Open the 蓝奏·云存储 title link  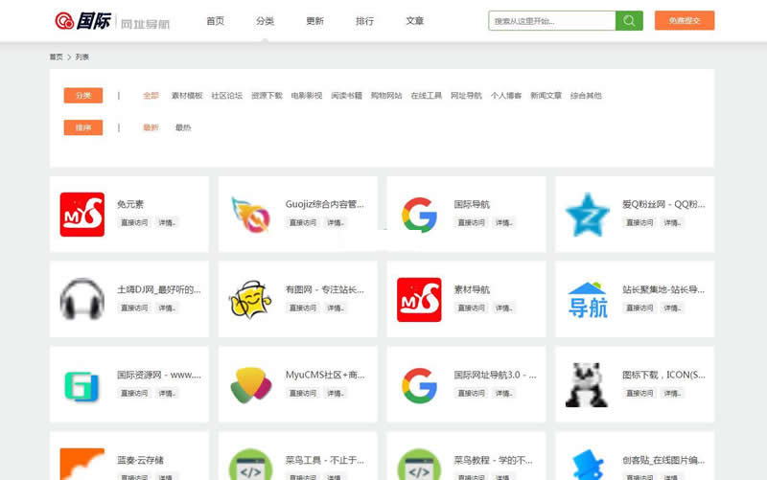click(x=140, y=460)
